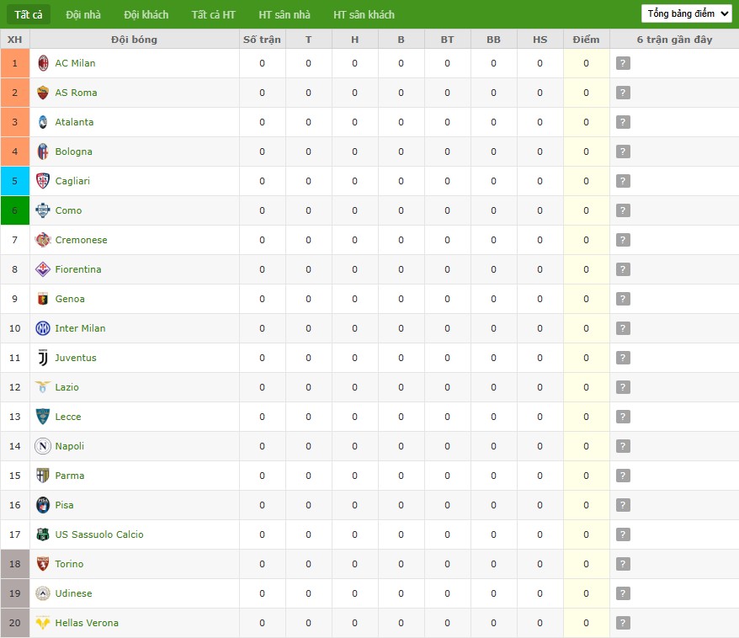The width and height of the screenshot is (739, 638).
Task: Switch to HT sân nhà tab
Action: [x=284, y=14]
